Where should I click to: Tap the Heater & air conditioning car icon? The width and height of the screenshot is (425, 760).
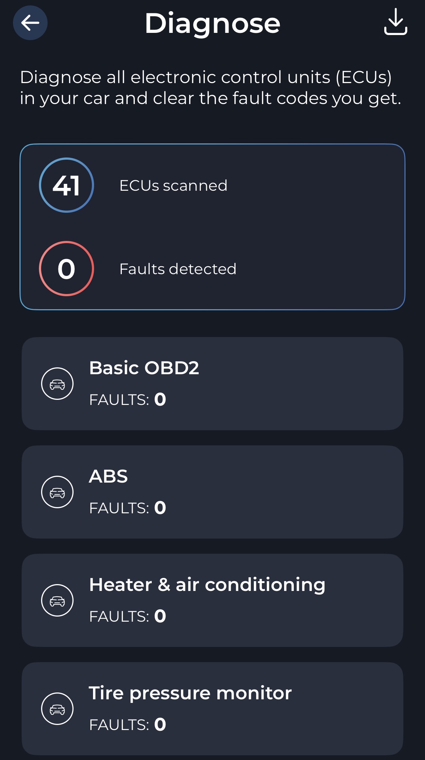click(57, 600)
